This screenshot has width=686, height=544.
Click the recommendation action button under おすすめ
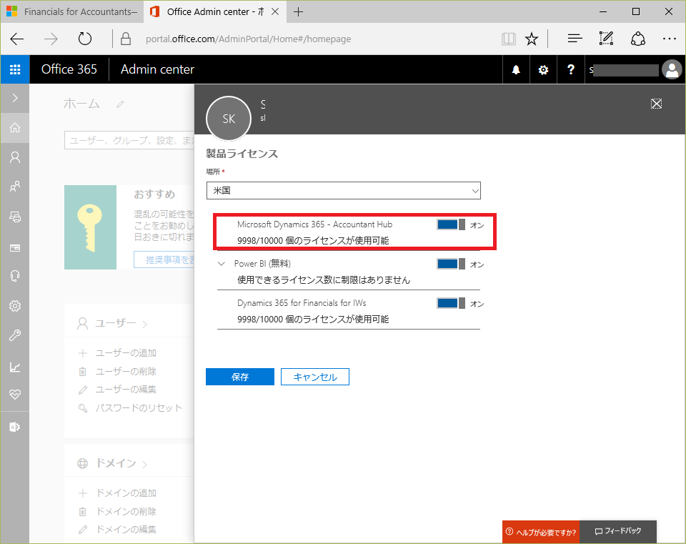pyautogui.click(x=164, y=260)
